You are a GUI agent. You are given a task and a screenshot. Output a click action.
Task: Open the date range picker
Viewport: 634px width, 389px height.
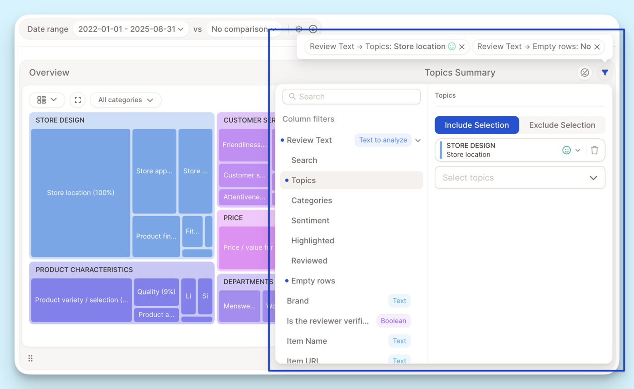tap(130, 29)
